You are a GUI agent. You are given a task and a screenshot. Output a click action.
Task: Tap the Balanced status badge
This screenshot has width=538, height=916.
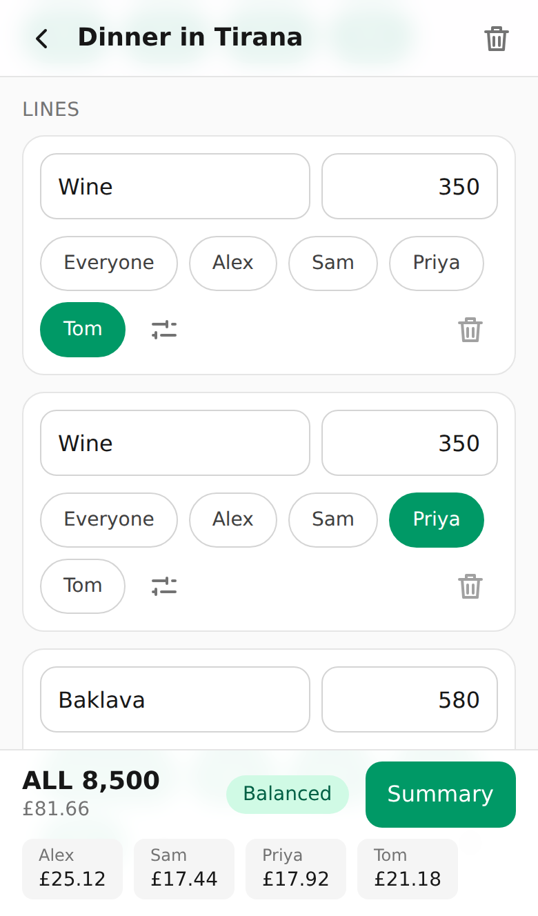point(288,795)
